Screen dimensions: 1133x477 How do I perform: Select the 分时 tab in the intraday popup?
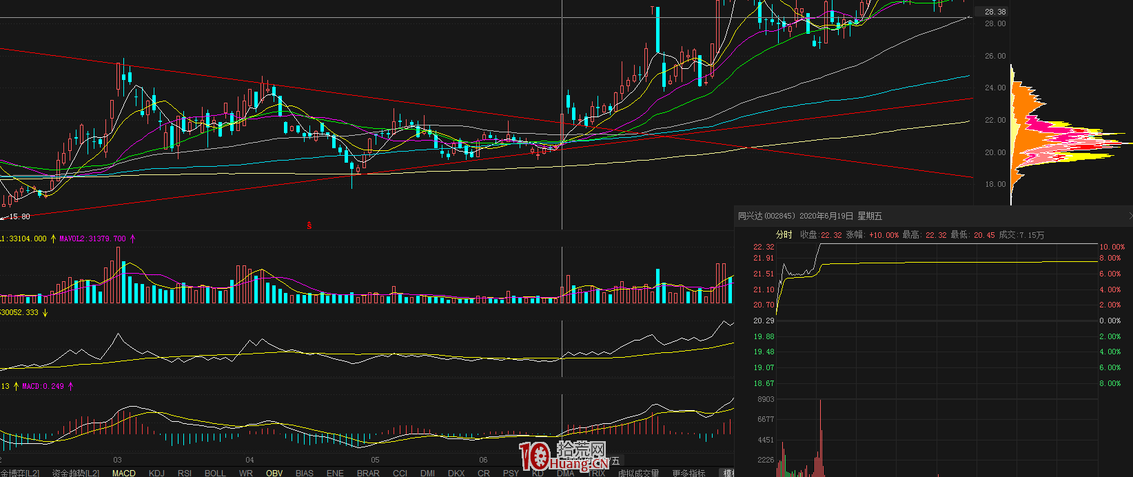(784, 235)
